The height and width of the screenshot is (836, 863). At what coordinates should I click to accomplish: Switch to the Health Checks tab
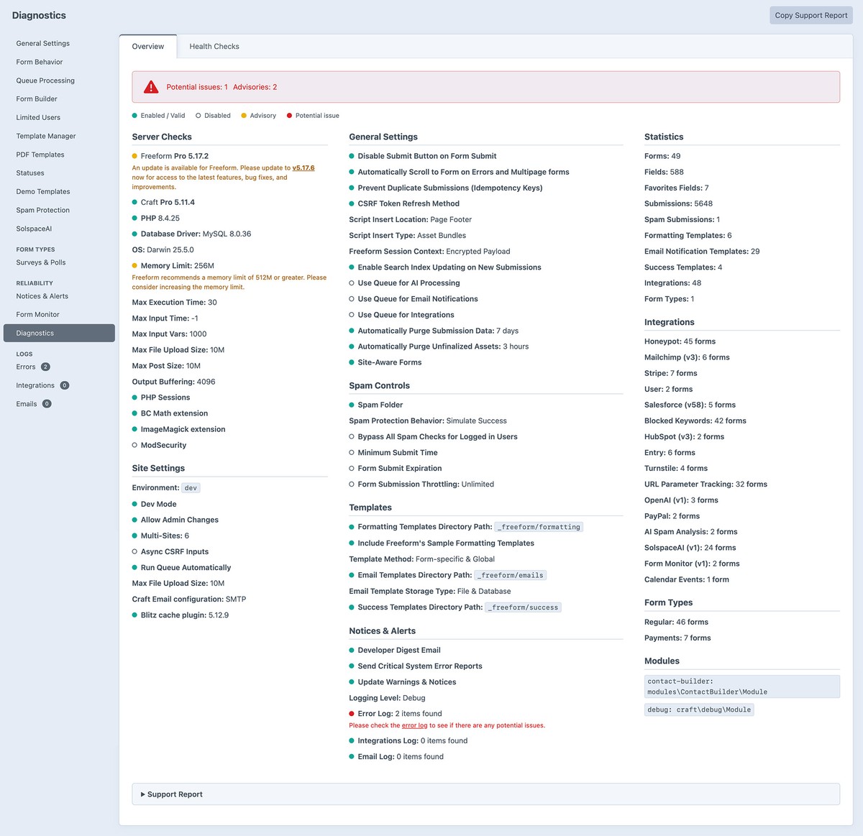coord(214,46)
